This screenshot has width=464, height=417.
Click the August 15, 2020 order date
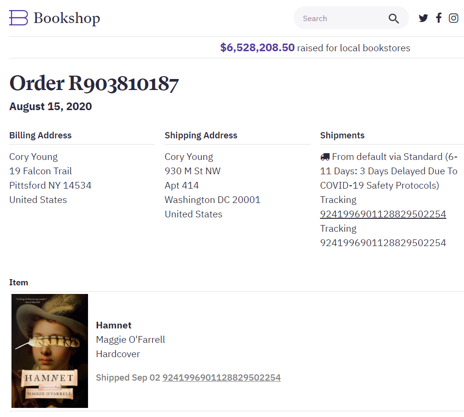[x=50, y=106]
